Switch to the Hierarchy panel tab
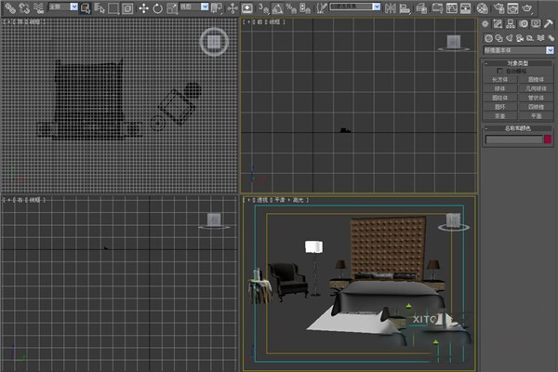The width and height of the screenshot is (558, 372). tap(512, 23)
